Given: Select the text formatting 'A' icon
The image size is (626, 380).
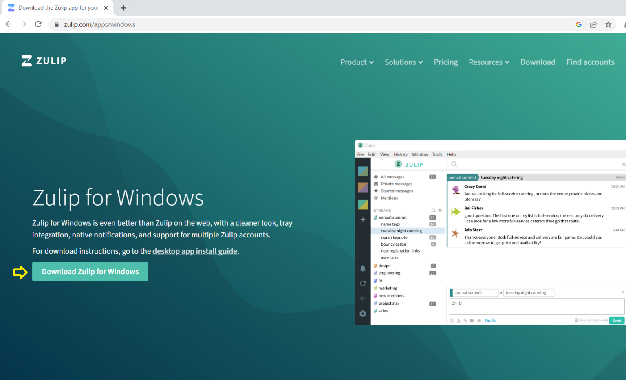Looking at the screenshot, I should (x=458, y=321).
